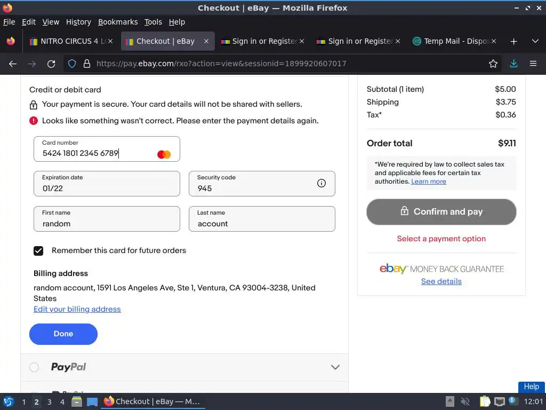Select the PayPal payment radio button
546x410 pixels.
tap(34, 367)
